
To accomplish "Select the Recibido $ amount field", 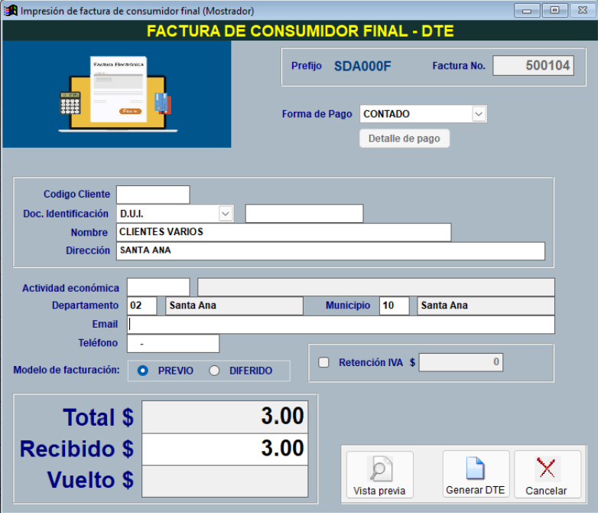I will pos(225,449).
